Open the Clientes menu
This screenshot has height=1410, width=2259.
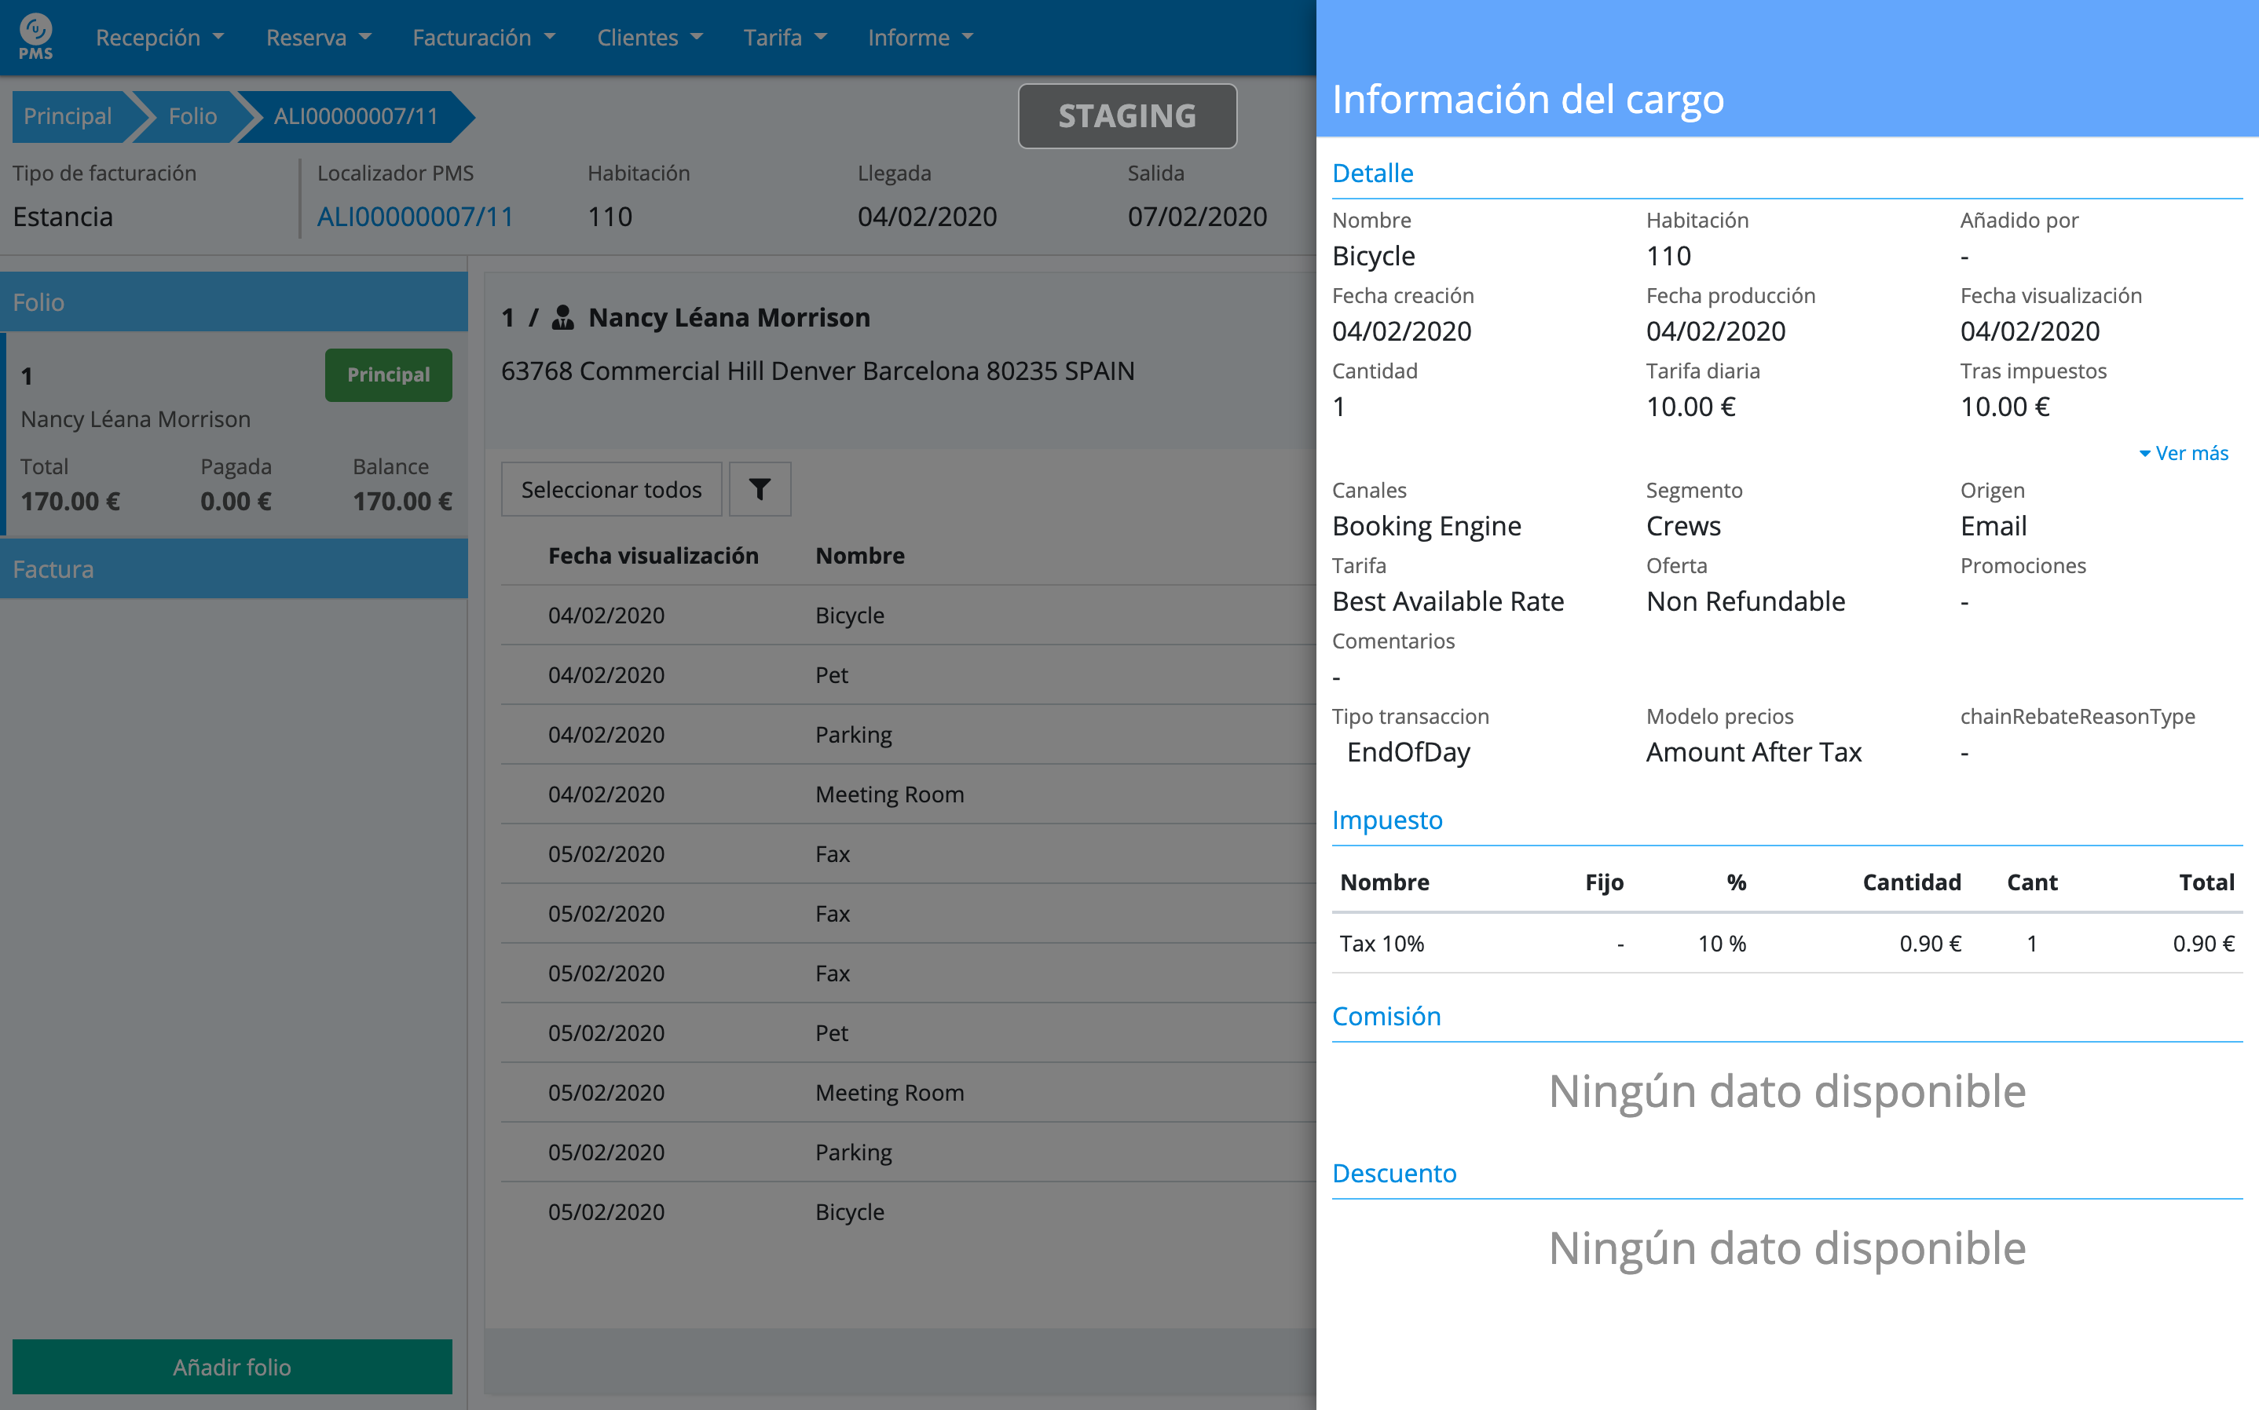pyautogui.click(x=649, y=38)
